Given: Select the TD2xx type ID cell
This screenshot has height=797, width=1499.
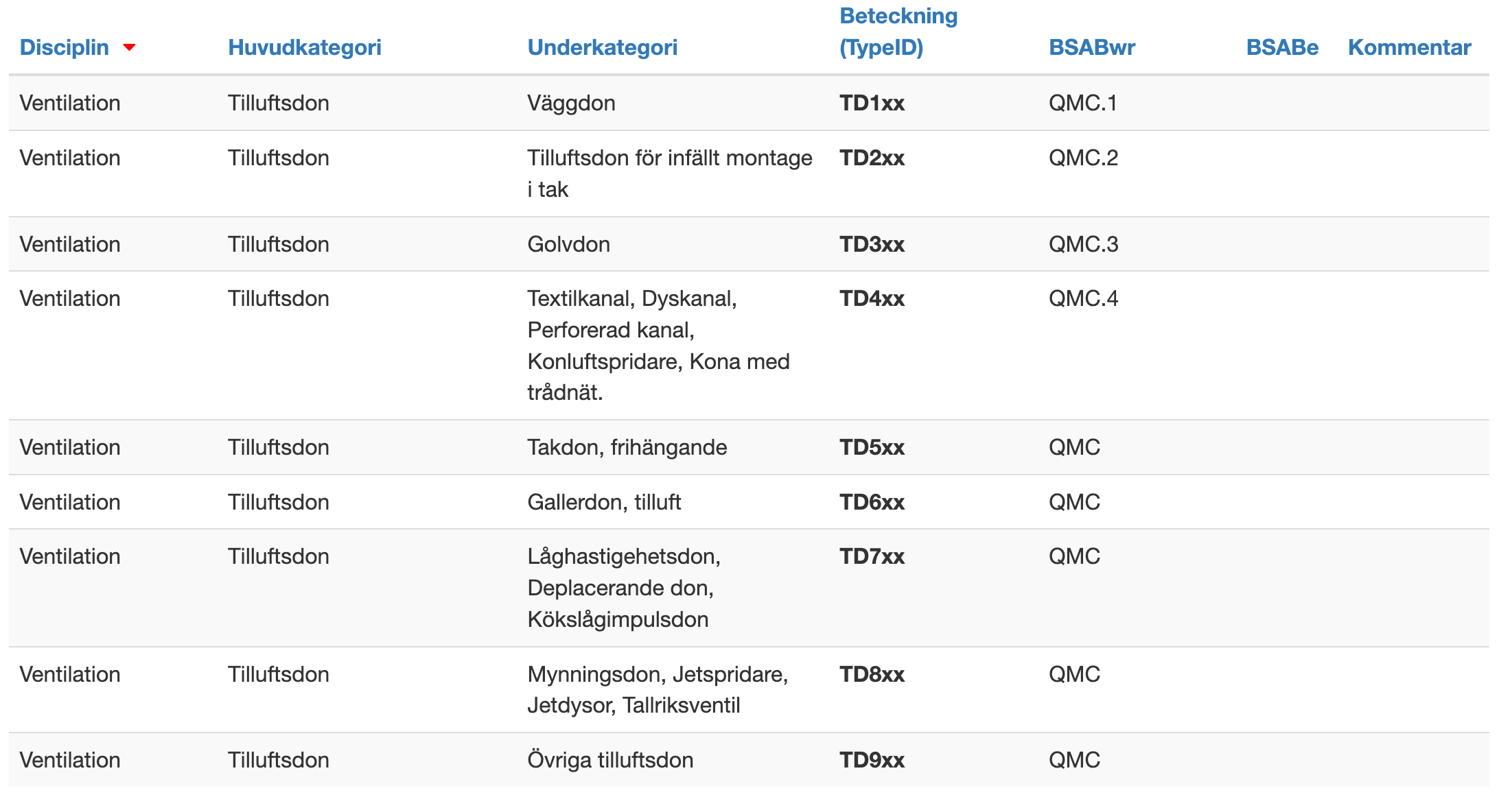Looking at the screenshot, I should pos(872,158).
